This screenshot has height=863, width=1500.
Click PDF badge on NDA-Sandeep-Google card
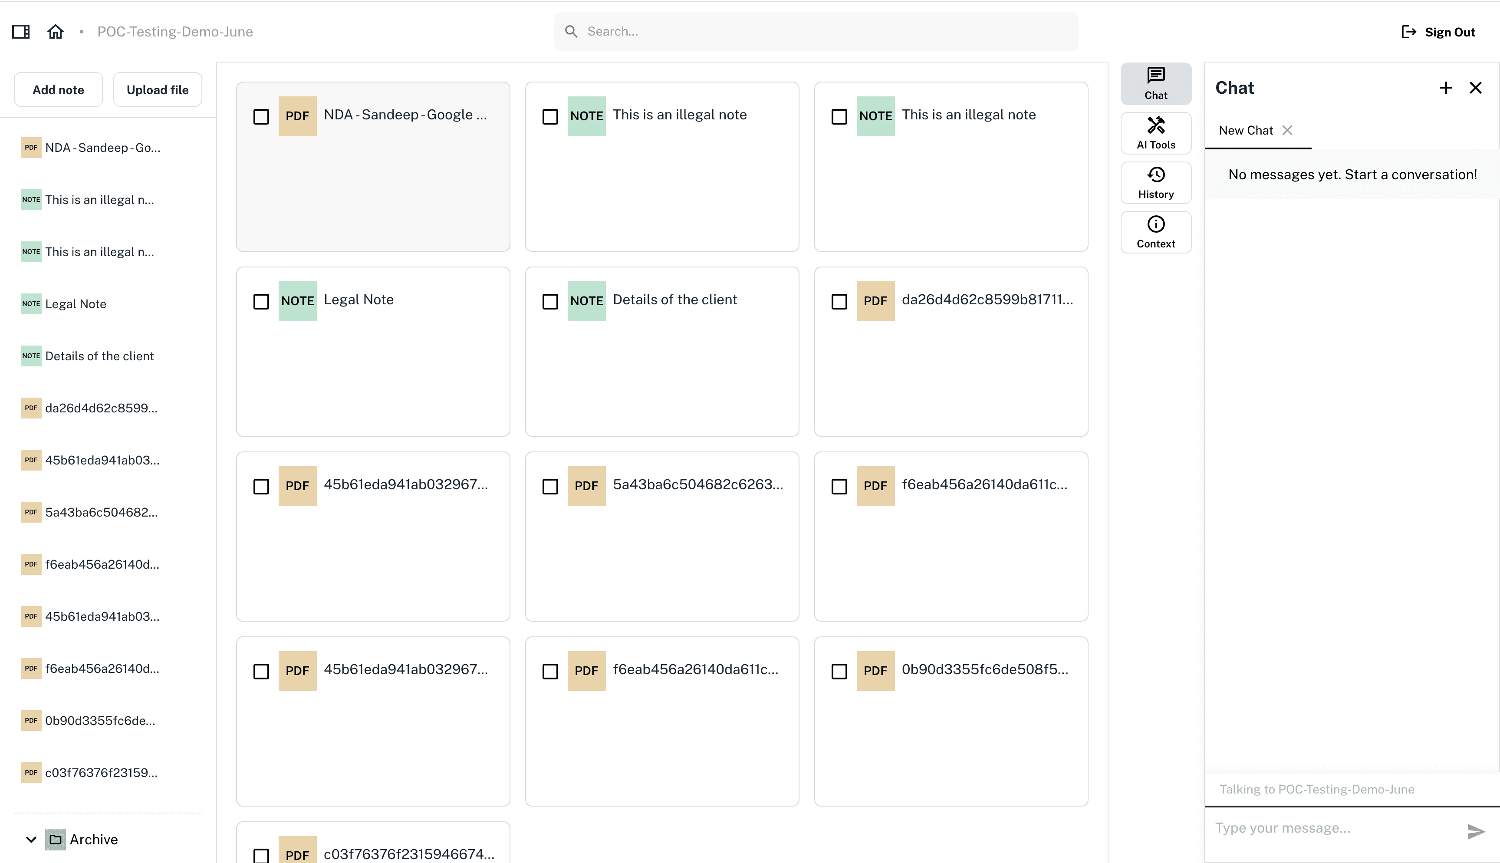coord(297,116)
